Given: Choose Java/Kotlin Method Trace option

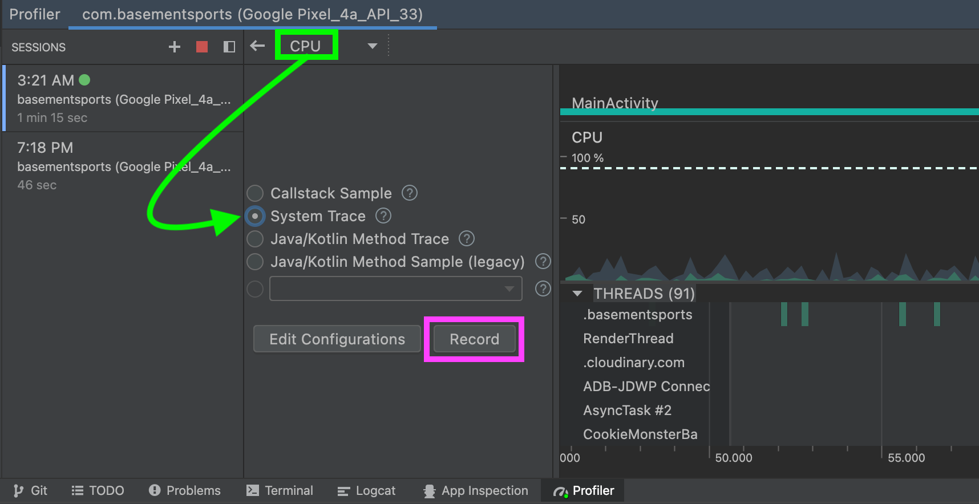Looking at the screenshot, I should point(255,239).
